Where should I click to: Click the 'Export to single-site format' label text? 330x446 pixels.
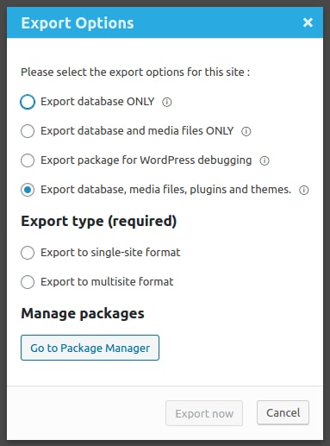tap(110, 253)
